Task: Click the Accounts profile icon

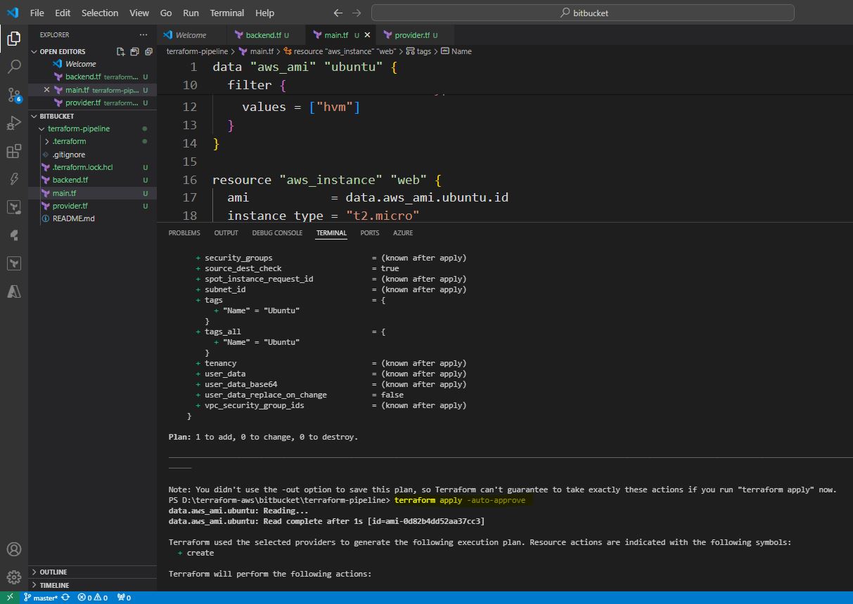Action: [x=13, y=549]
